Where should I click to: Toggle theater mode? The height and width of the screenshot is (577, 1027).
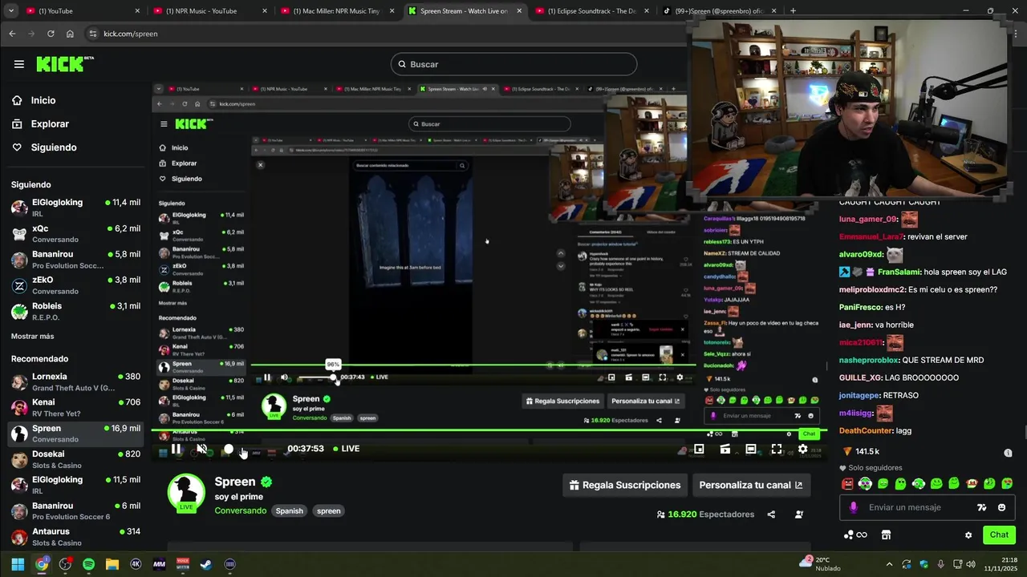pos(750,450)
